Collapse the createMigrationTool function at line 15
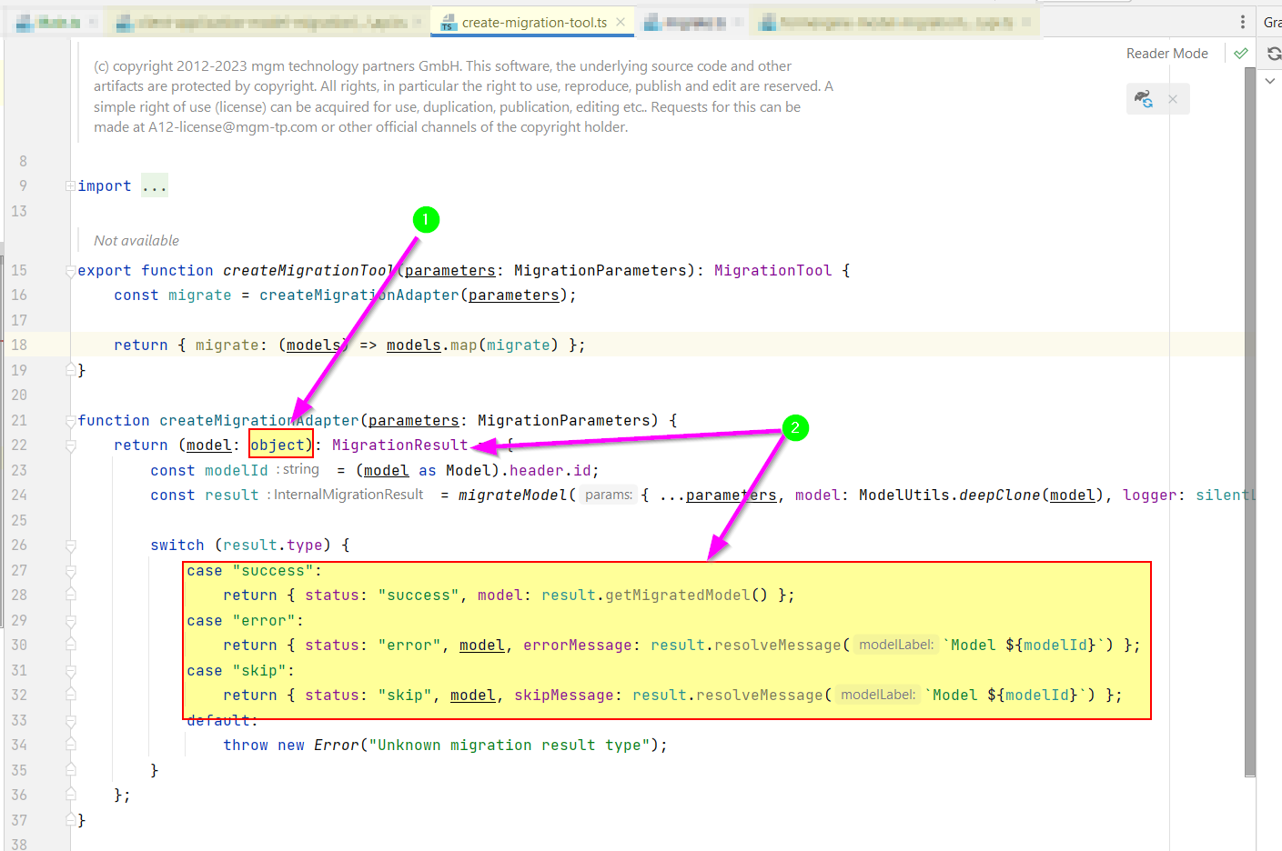Screen dimensions: 1282x851 pos(70,271)
